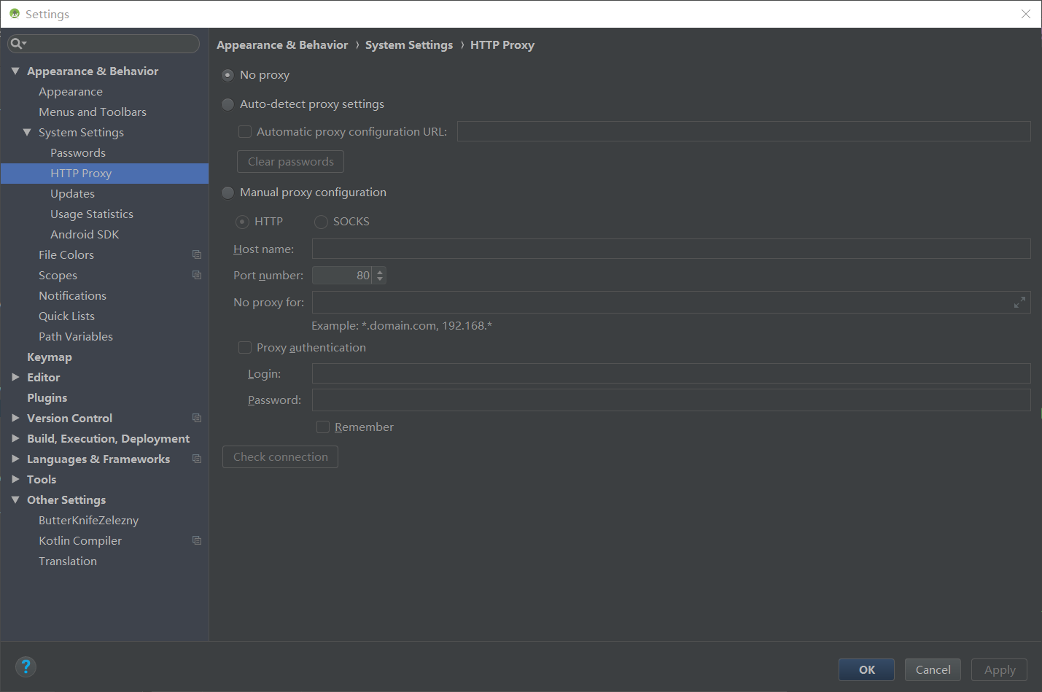
Task: Click the project-settings icon next to Scopes
Action: click(x=196, y=275)
